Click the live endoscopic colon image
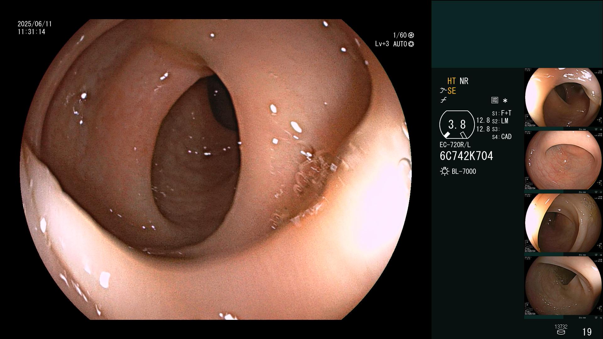The image size is (603, 339). click(x=215, y=169)
